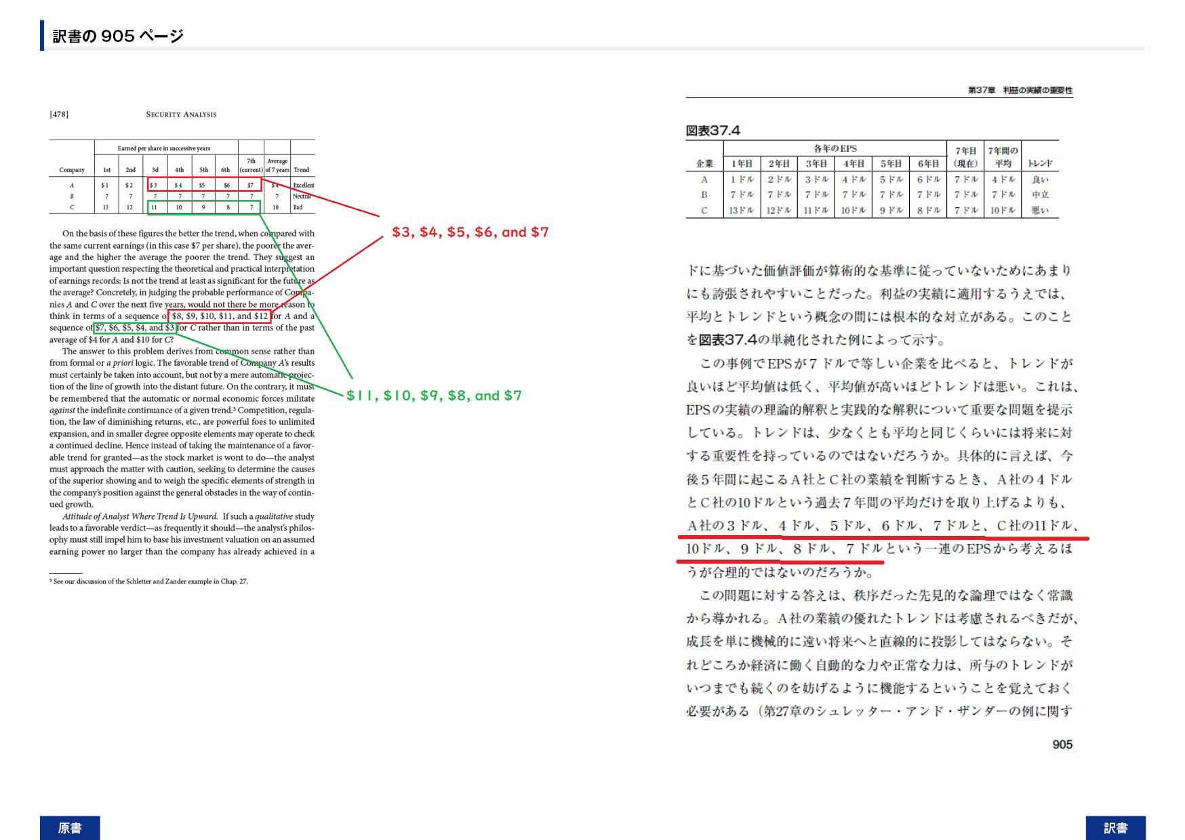Click the red annotation $3, $4, $5, $6, and $7
Image resolution: width=1185 pixels, height=840 pixels.
pyautogui.click(x=470, y=232)
